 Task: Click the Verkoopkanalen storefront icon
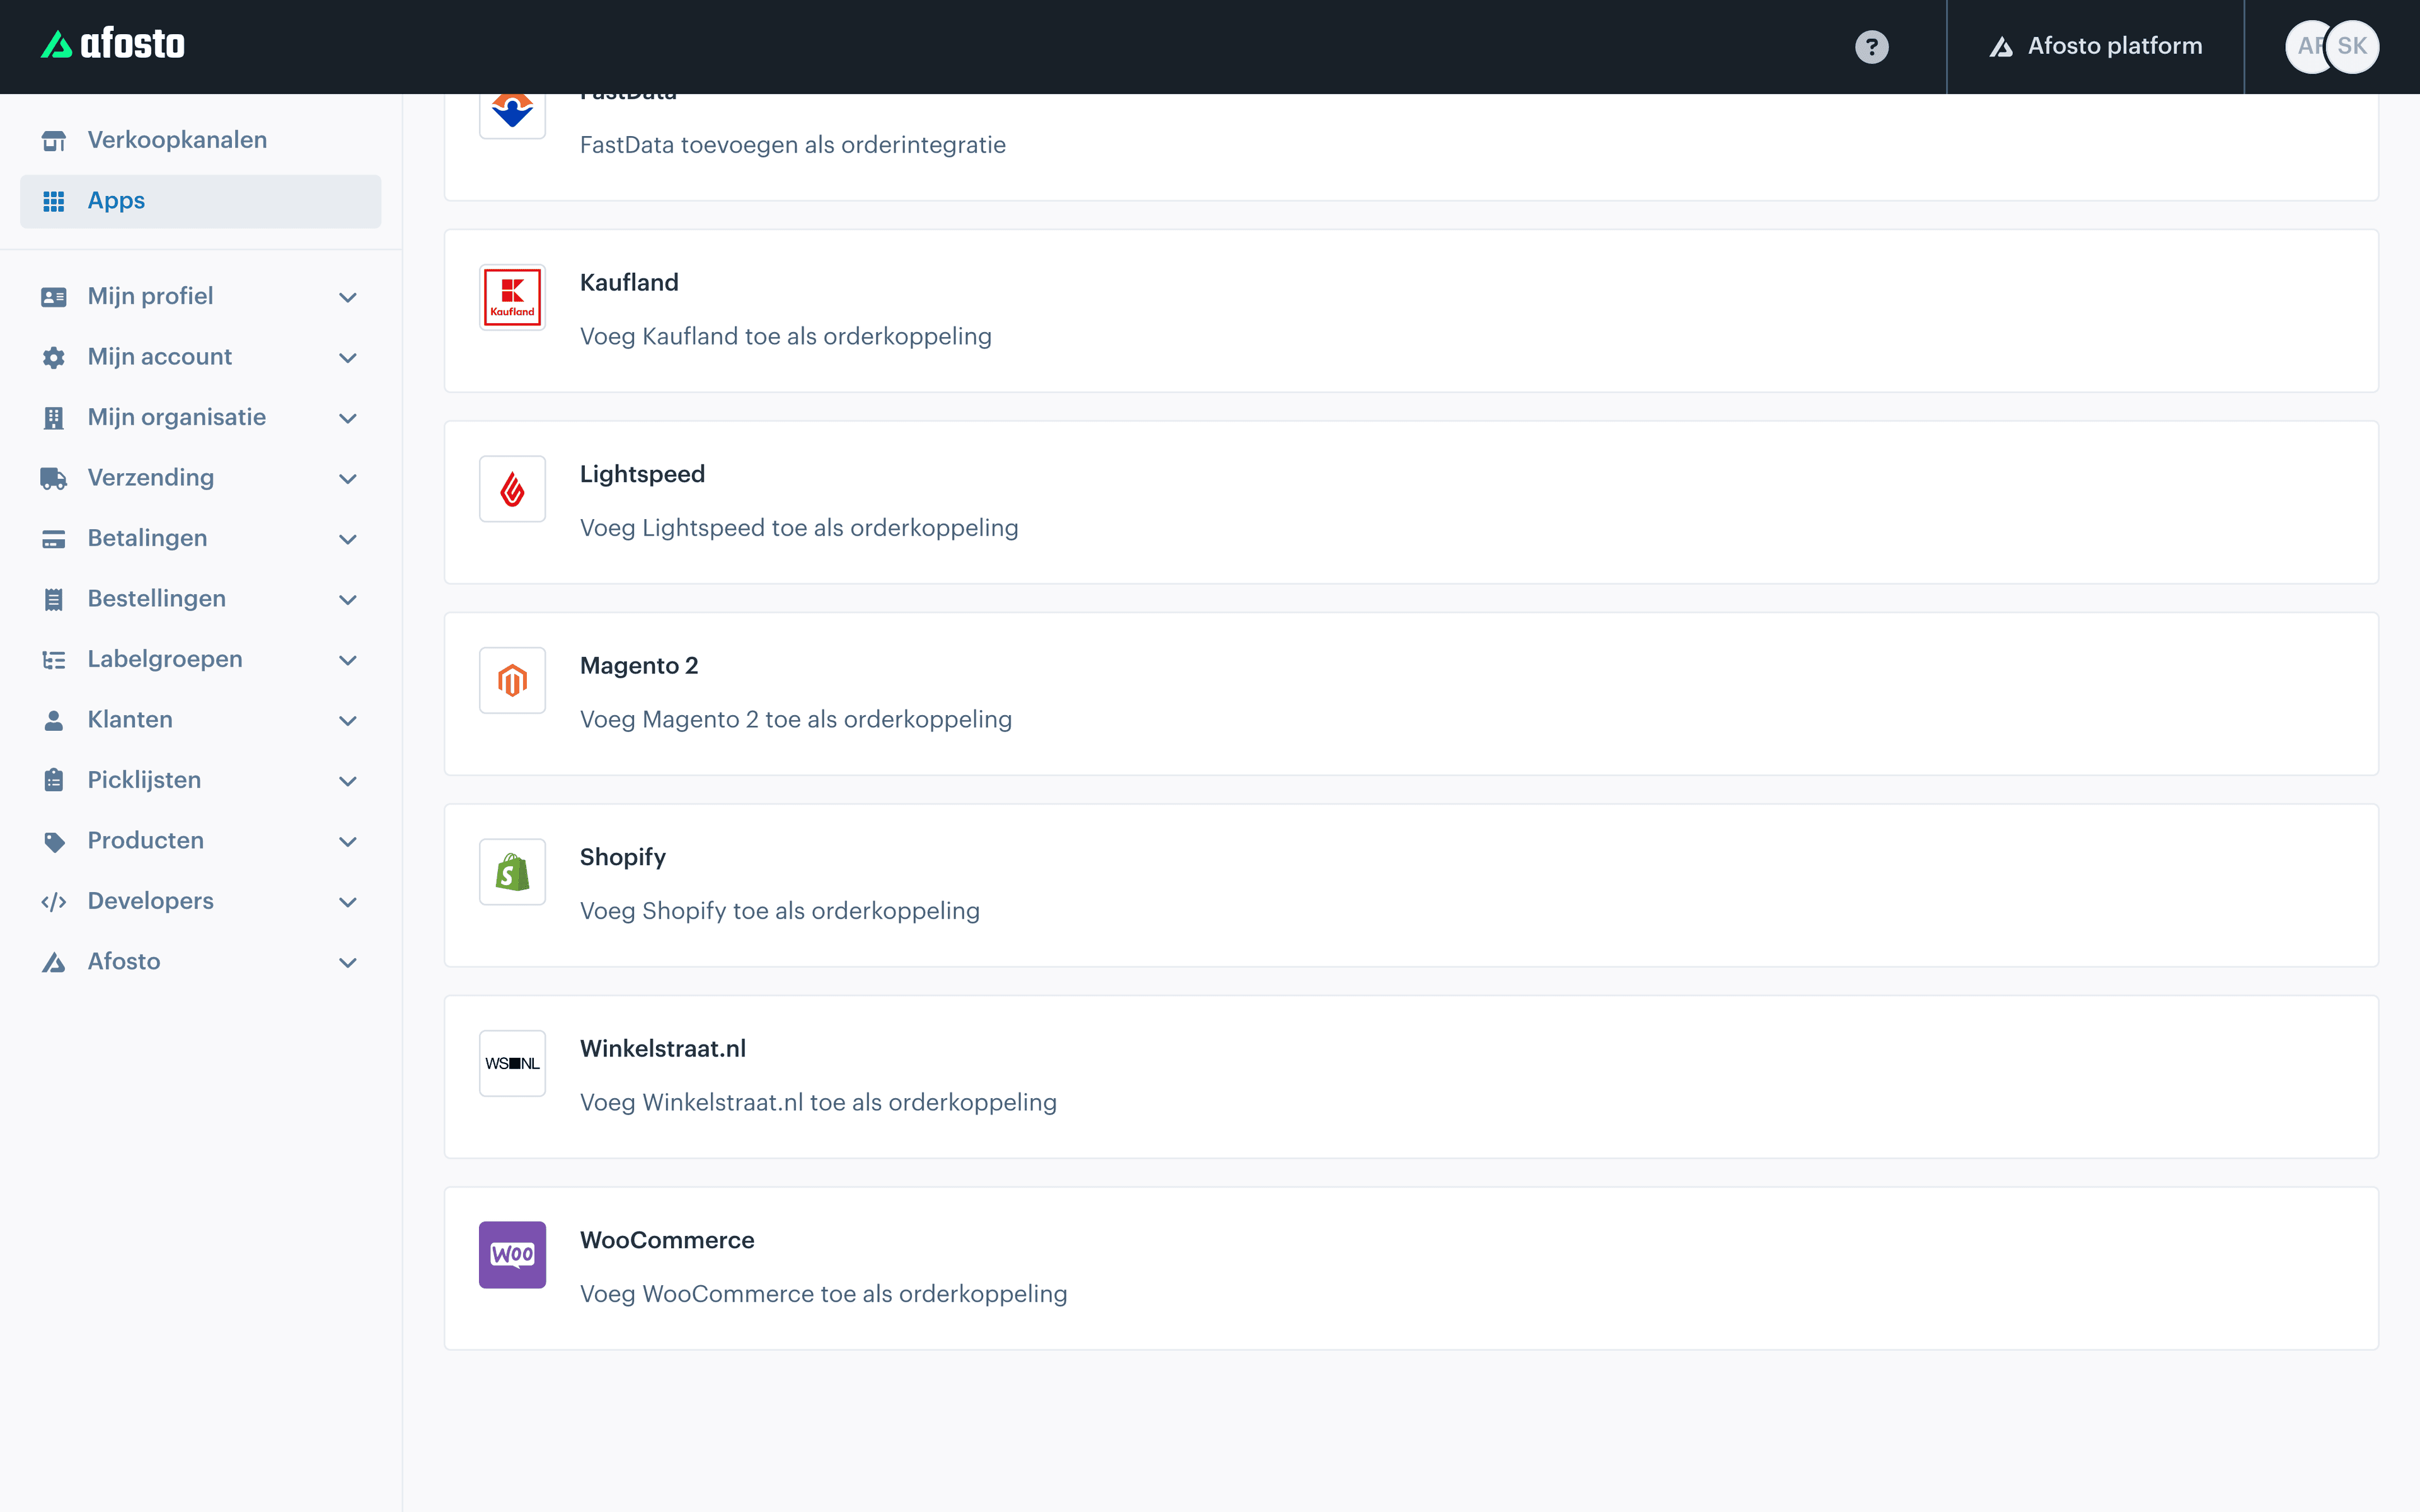click(x=54, y=141)
